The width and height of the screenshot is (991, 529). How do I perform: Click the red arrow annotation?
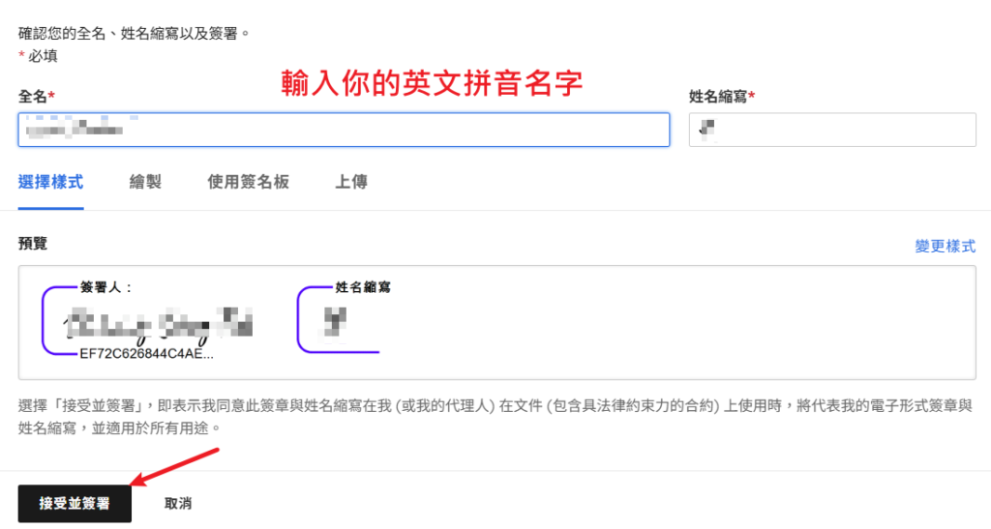(180, 465)
